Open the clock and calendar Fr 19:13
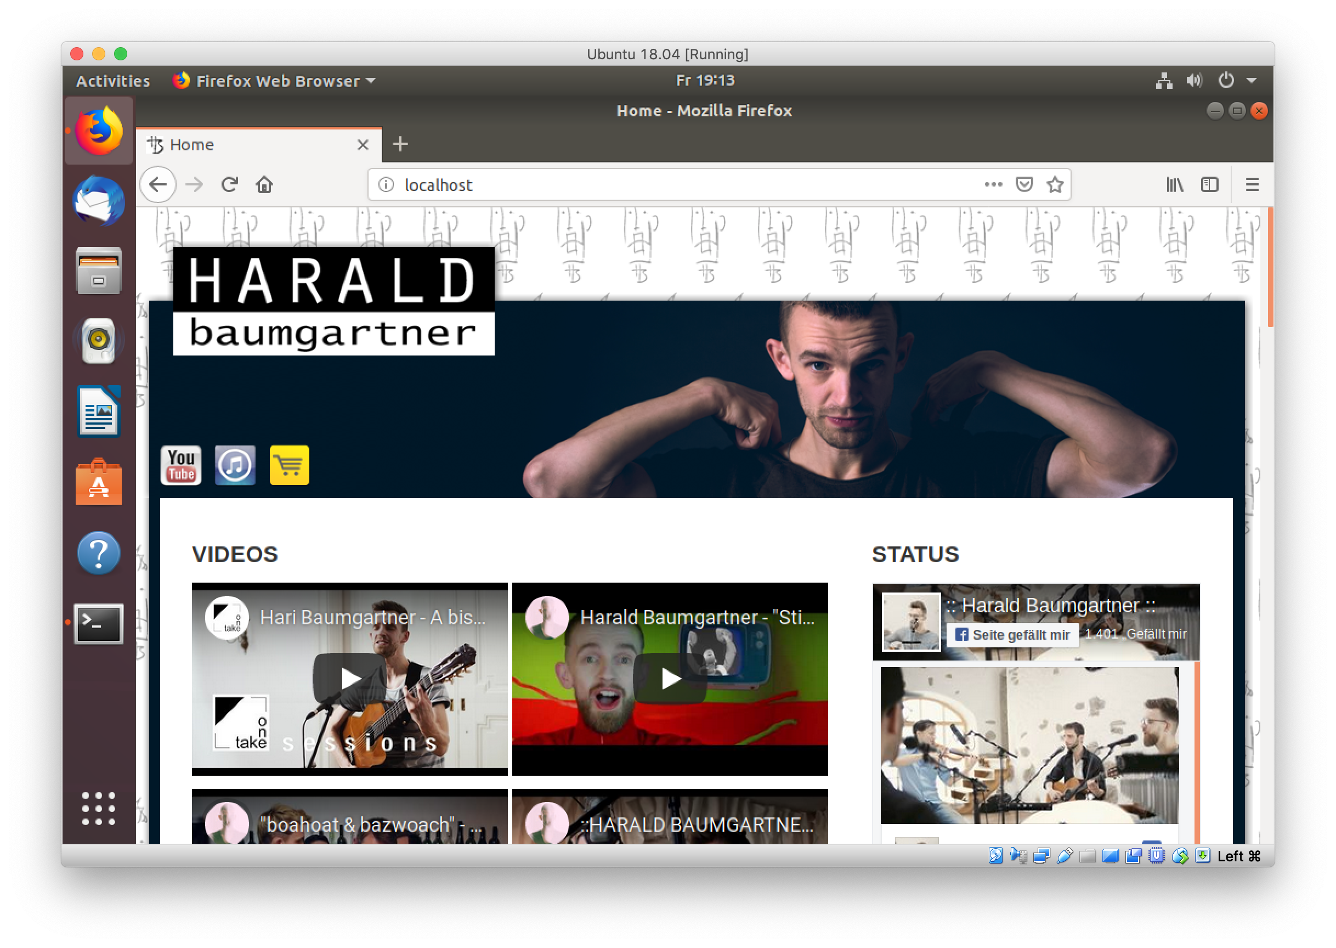 pyautogui.click(x=705, y=80)
